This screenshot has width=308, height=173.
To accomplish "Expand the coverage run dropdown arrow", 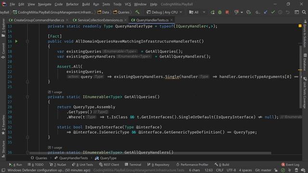I will (x=242, y=12).
